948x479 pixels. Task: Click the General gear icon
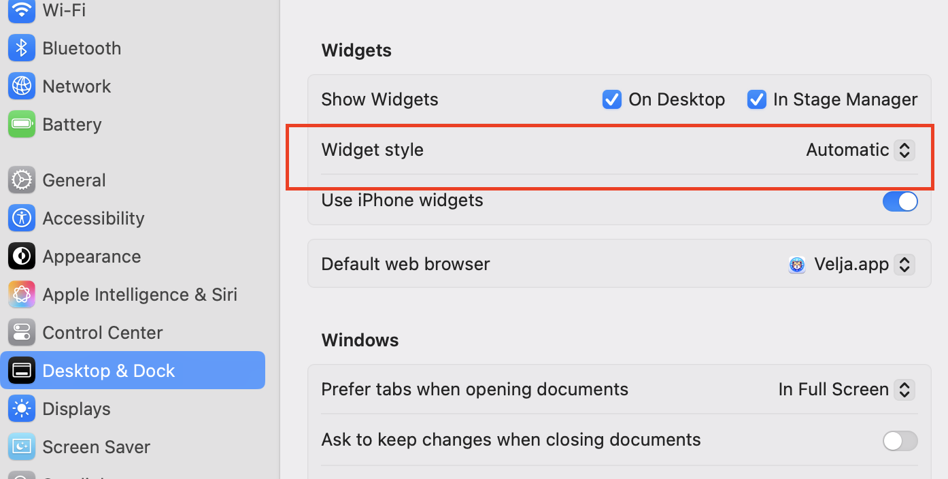click(22, 180)
